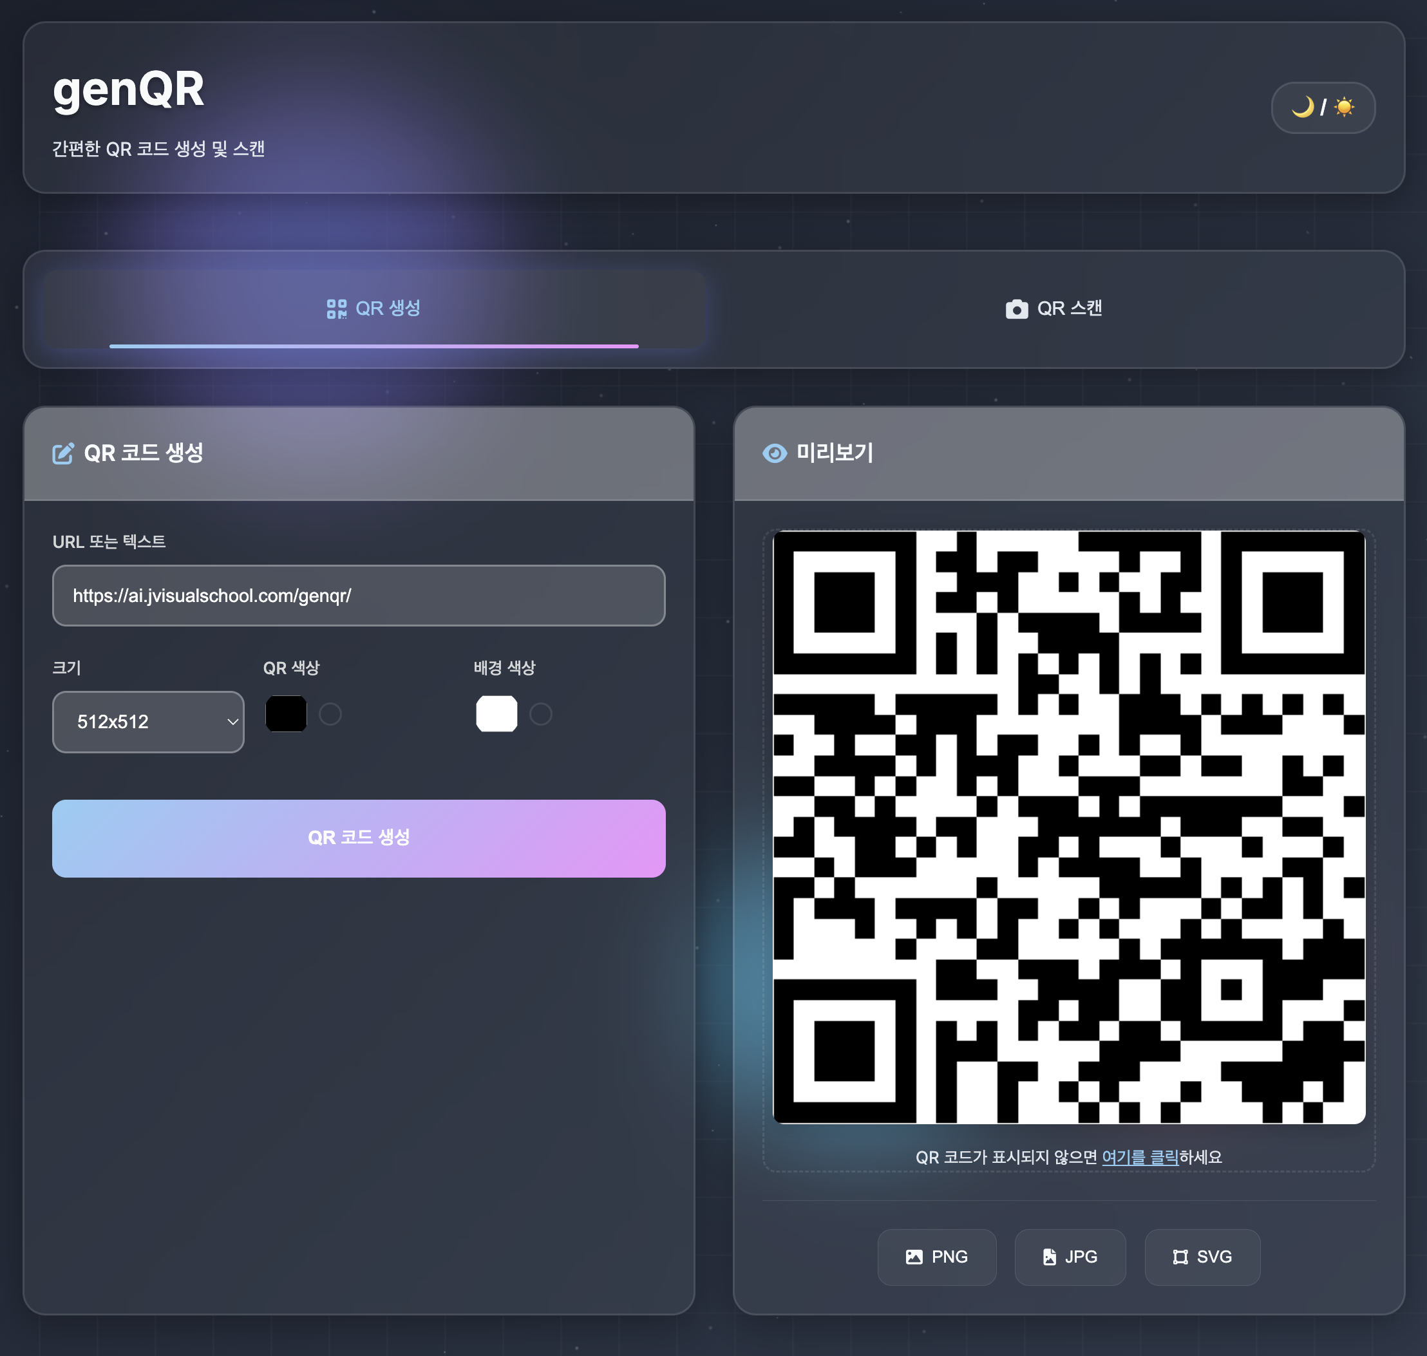This screenshot has width=1427, height=1356.
Task: Click the generated QR code preview image
Action: coord(1069,827)
